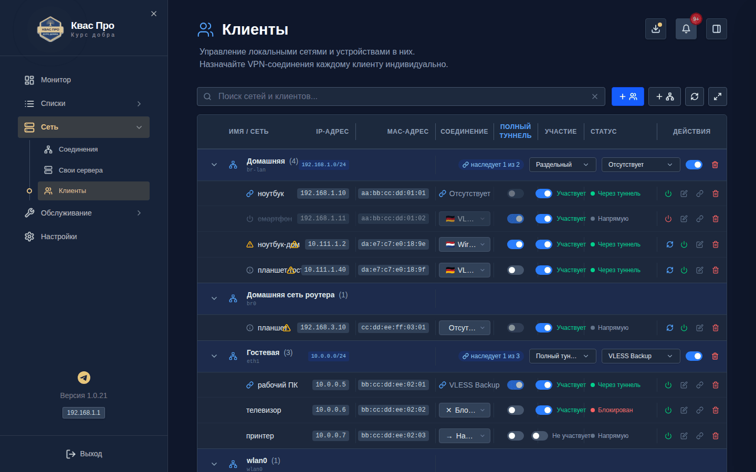Screen dimensions: 756x472
Task: Delete the Домашняя network
Action: click(x=715, y=165)
